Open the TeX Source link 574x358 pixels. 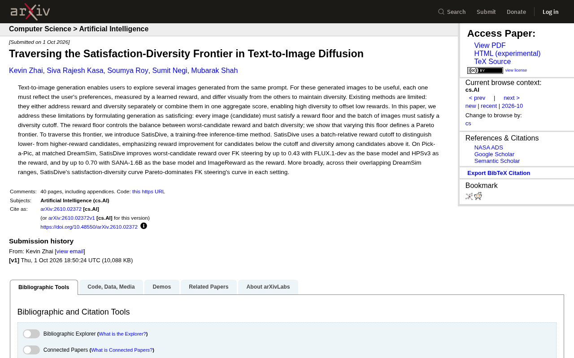coord(492,62)
